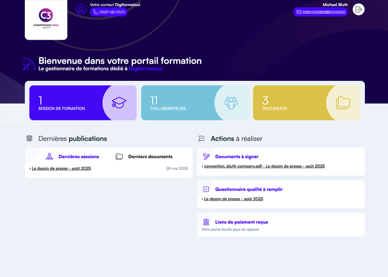Open convention_bluth-company.pdf document link

pyautogui.click(x=264, y=166)
